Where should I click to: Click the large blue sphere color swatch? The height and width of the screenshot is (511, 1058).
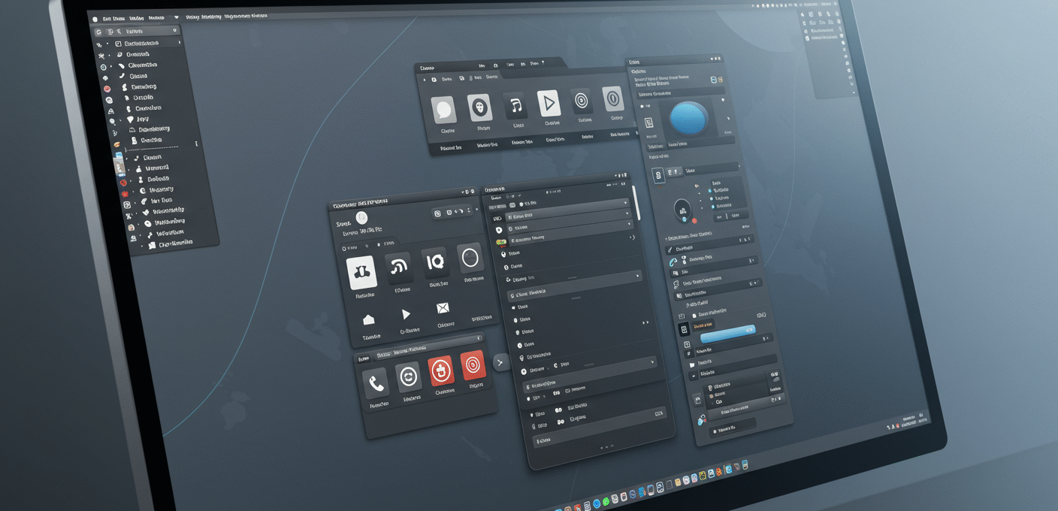pos(688,119)
